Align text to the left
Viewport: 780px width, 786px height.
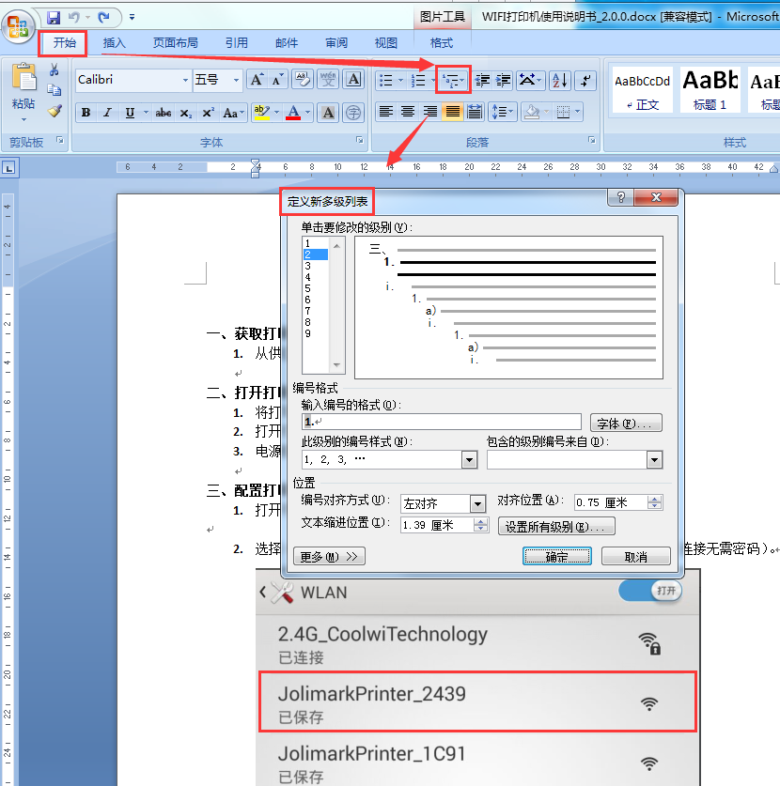click(x=385, y=112)
